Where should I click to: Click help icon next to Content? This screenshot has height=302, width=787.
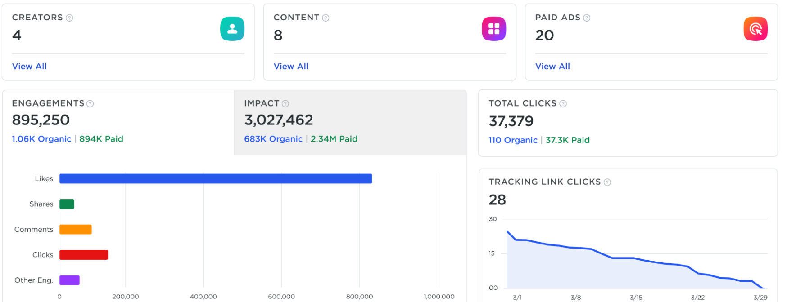326,18
